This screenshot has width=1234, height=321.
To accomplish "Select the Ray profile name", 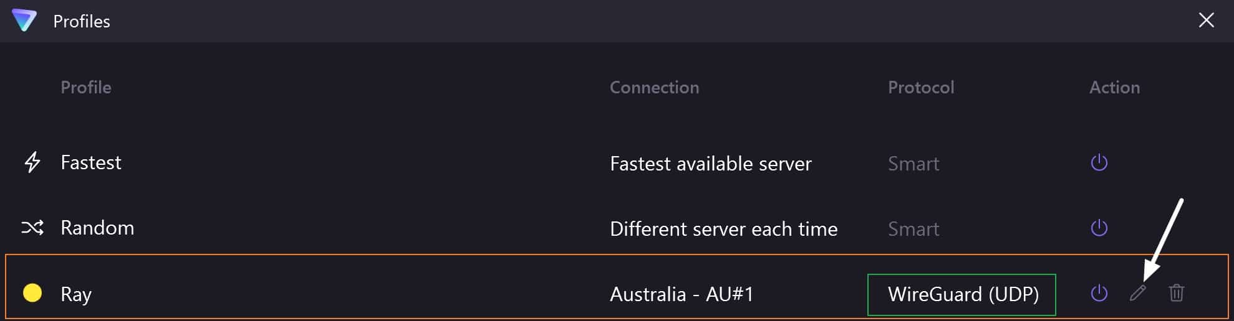I will tap(76, 294).
